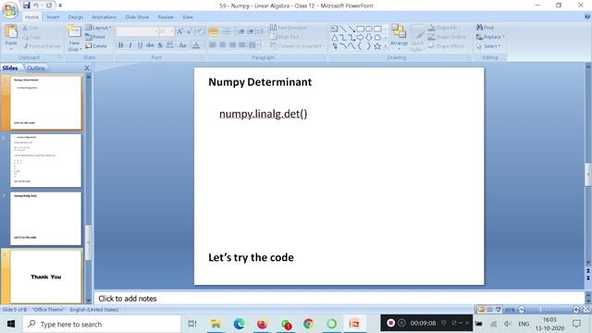Select the 5-Point Star shape
Image resolution: width=592 pixels, height=333 pixels.
377,46
